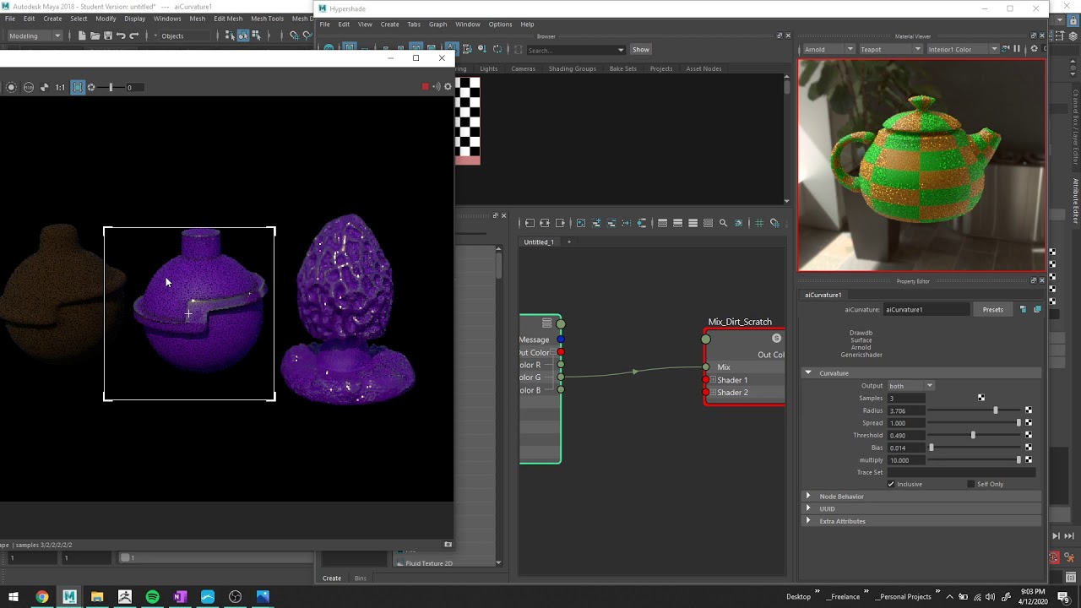Viewport: 1081px width, 608px height.
Task: Click frame all icon in node editor
Action: [x=581, y=223]
